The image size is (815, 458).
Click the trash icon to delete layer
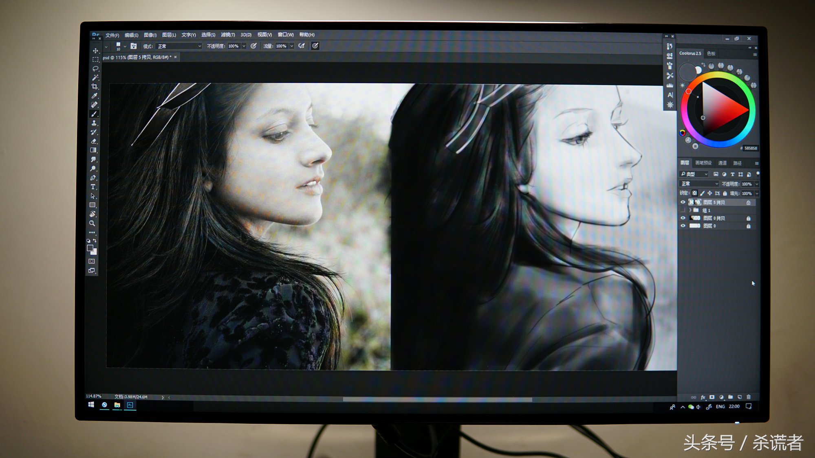pos(749,397)
